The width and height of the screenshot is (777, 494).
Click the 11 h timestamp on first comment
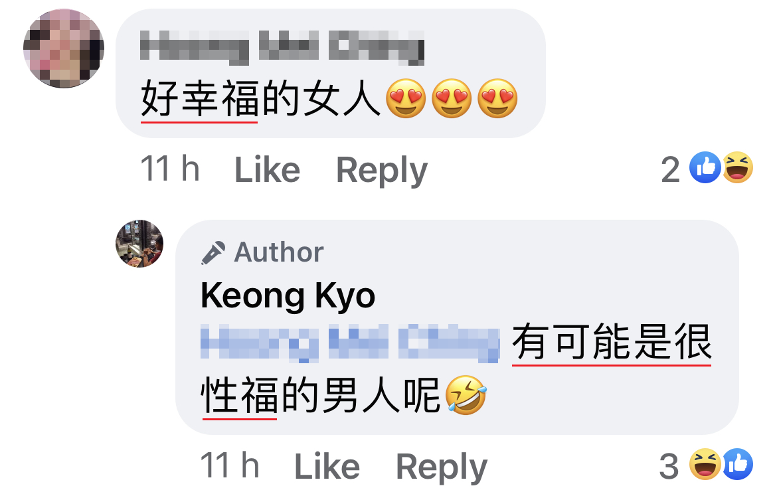coord(170,169)
